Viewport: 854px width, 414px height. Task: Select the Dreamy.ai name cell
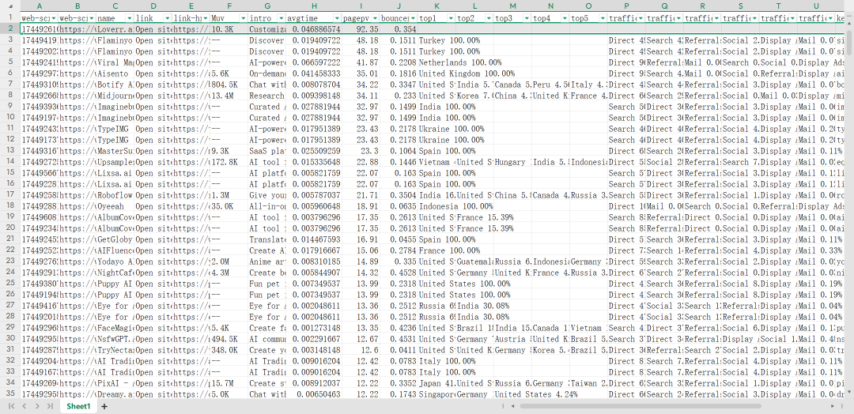point(115,394)
